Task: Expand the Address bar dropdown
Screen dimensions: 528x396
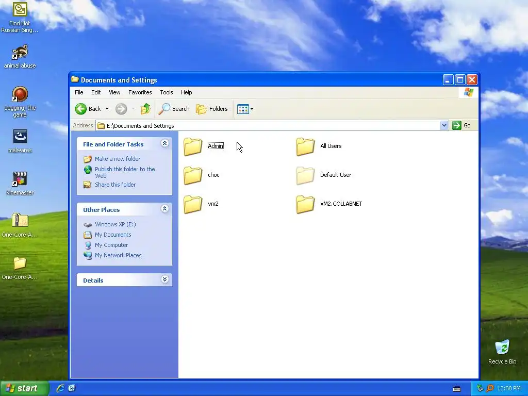Action: 444,126
